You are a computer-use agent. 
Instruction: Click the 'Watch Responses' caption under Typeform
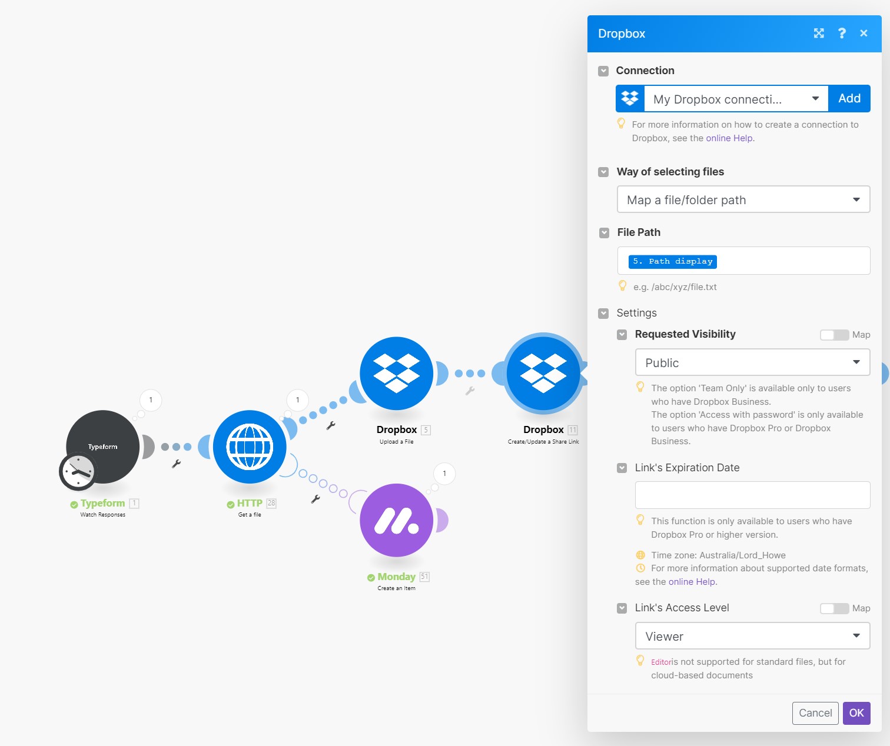click(x=103, y=515)
